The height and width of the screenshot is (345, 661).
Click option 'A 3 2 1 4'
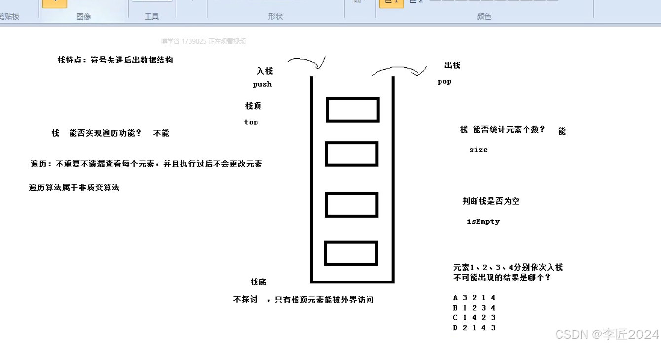[x=474, y=298]
